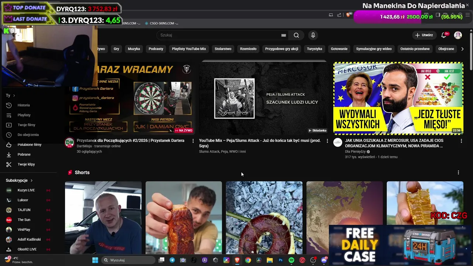Image resolution: width=473 pixels, height=266 pixels.
Task: Go to Dla Pieniędzy channel name link
Action: tap(355, 151)
